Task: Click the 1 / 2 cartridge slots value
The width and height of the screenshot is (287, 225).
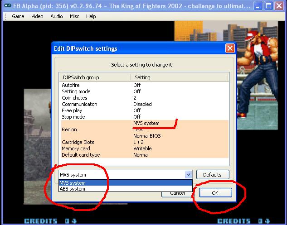Action: pos(138,142)
